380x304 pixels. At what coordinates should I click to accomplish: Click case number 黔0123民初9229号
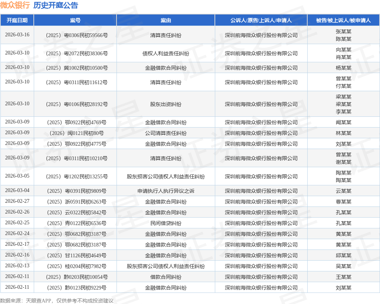click(77, 288)
